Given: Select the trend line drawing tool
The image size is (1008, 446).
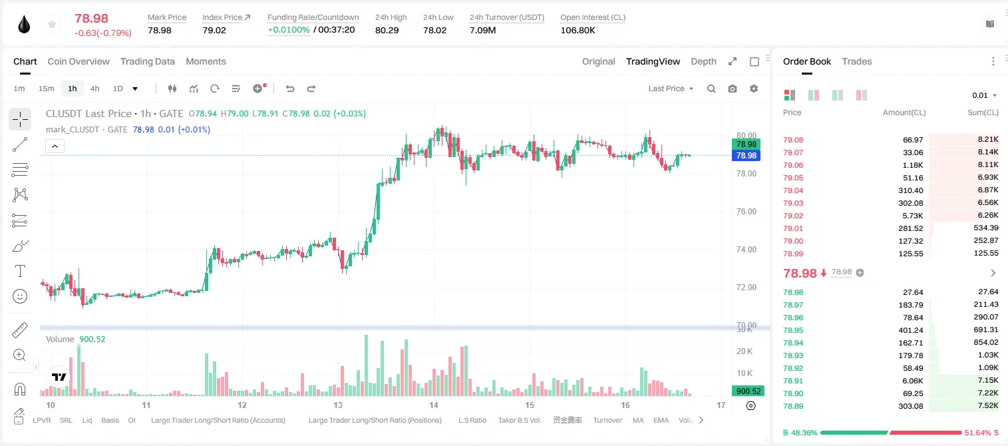Looking at the screenshot, I should tap(20, 144).
